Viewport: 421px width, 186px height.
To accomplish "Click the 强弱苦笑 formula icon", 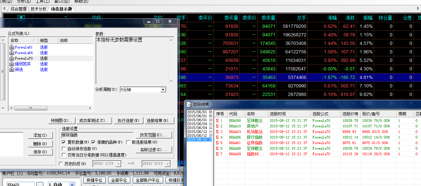I will [12, 64].
